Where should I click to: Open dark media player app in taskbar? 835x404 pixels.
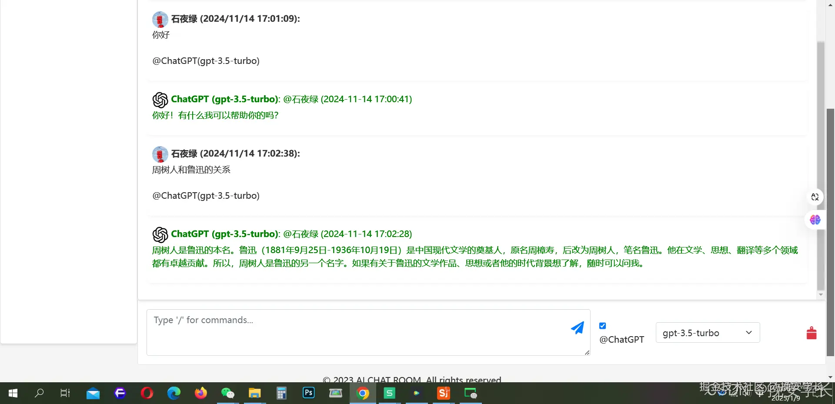(417, 394)
